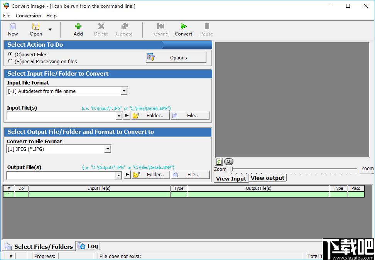The image size is (375, 260).
Task: Click the Zoom slider track
Action: coord(294,169)
